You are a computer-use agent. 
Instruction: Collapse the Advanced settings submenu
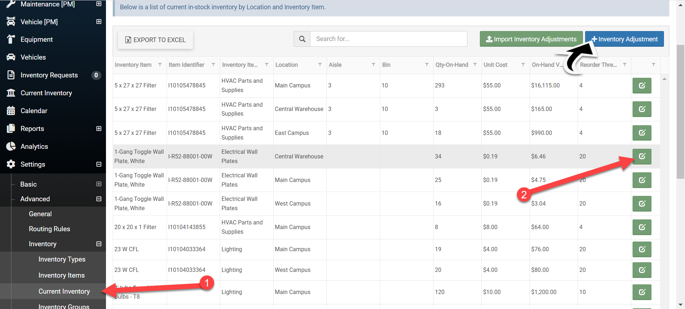tap(99, 199)
